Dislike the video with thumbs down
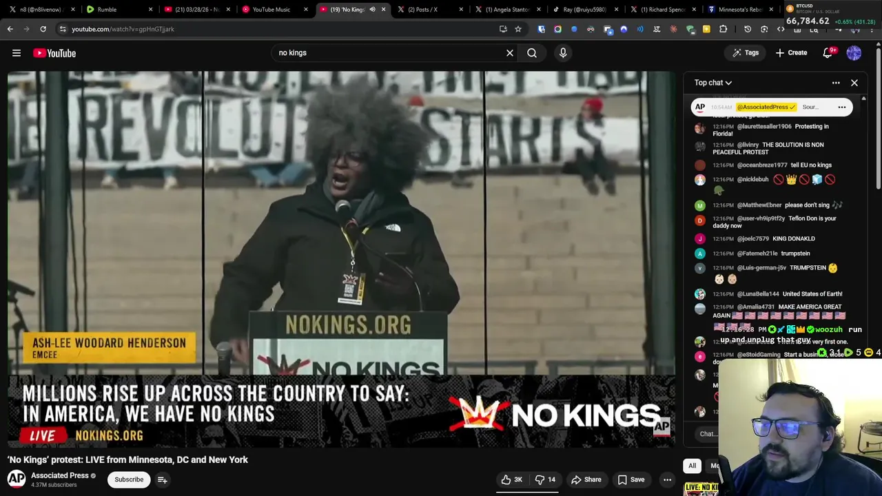Screen dimensions: 882x496 pos(546,479)
